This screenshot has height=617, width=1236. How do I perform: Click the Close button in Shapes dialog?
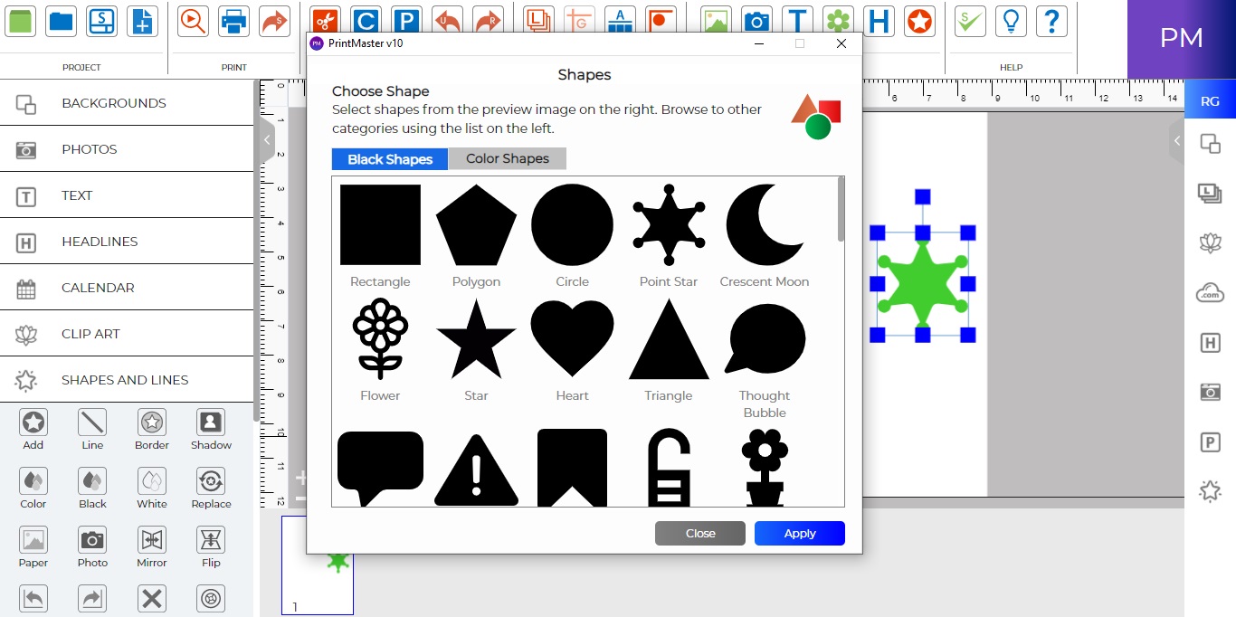click(700, 533)
